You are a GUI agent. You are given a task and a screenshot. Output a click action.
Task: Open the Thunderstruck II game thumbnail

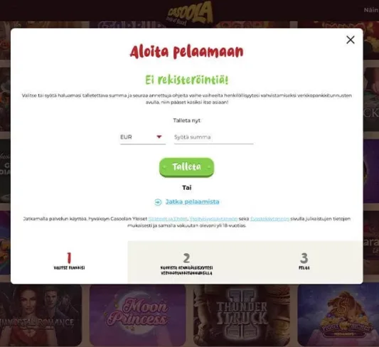point(242,315)
